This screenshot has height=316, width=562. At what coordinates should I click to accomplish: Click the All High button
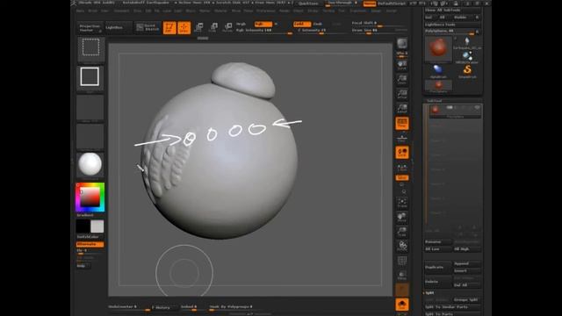(466, 249)
